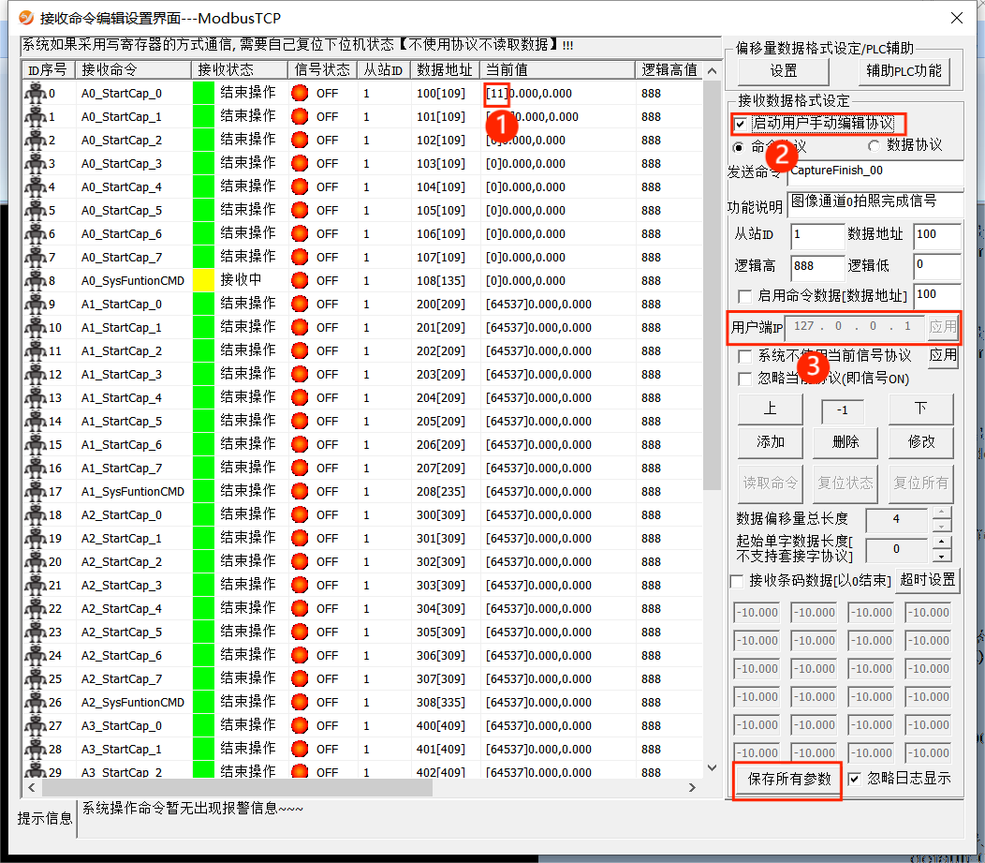Click the green status block of A1_StartCap_0

(x=203, y=304)
